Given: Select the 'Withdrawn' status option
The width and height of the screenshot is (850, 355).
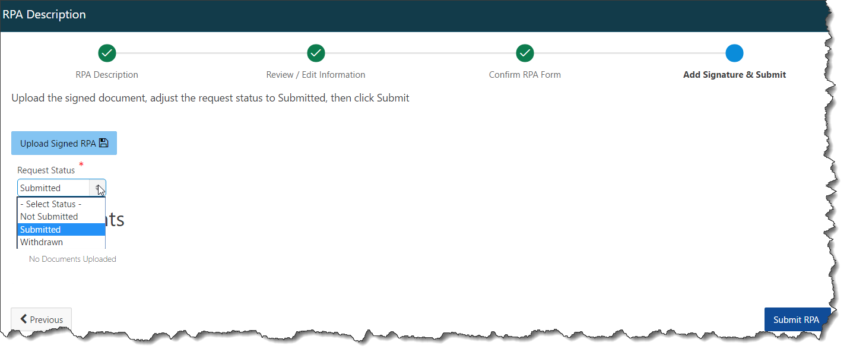Looking at the screenshot, I should (61, 242).
